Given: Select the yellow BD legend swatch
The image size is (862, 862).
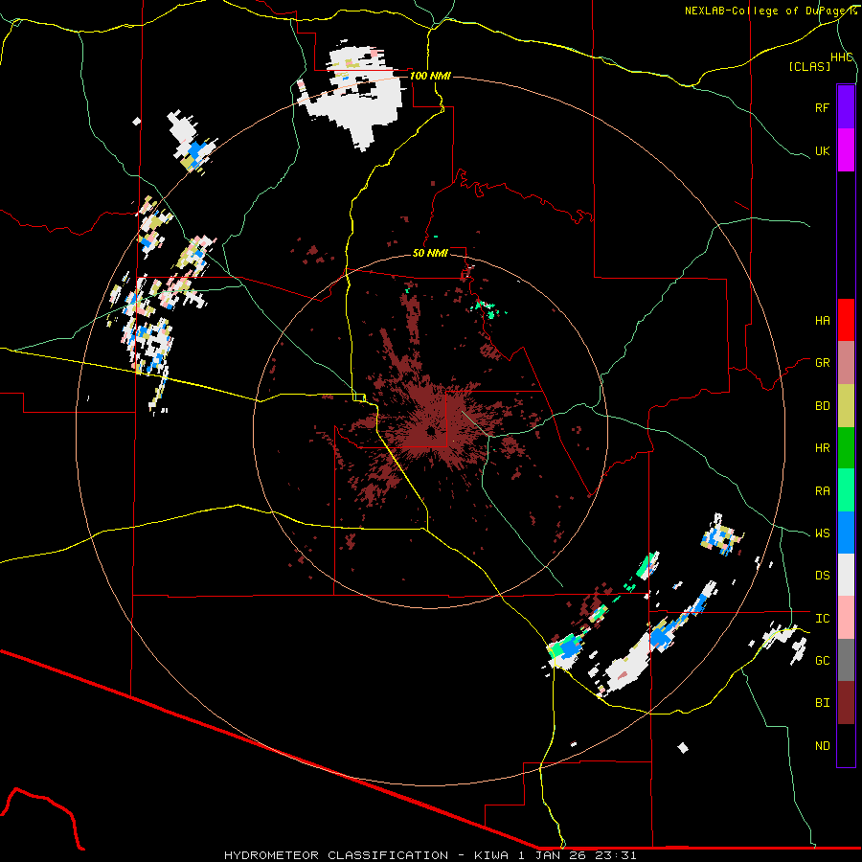Looking at the screenshot, I should [x=846, y=405].
